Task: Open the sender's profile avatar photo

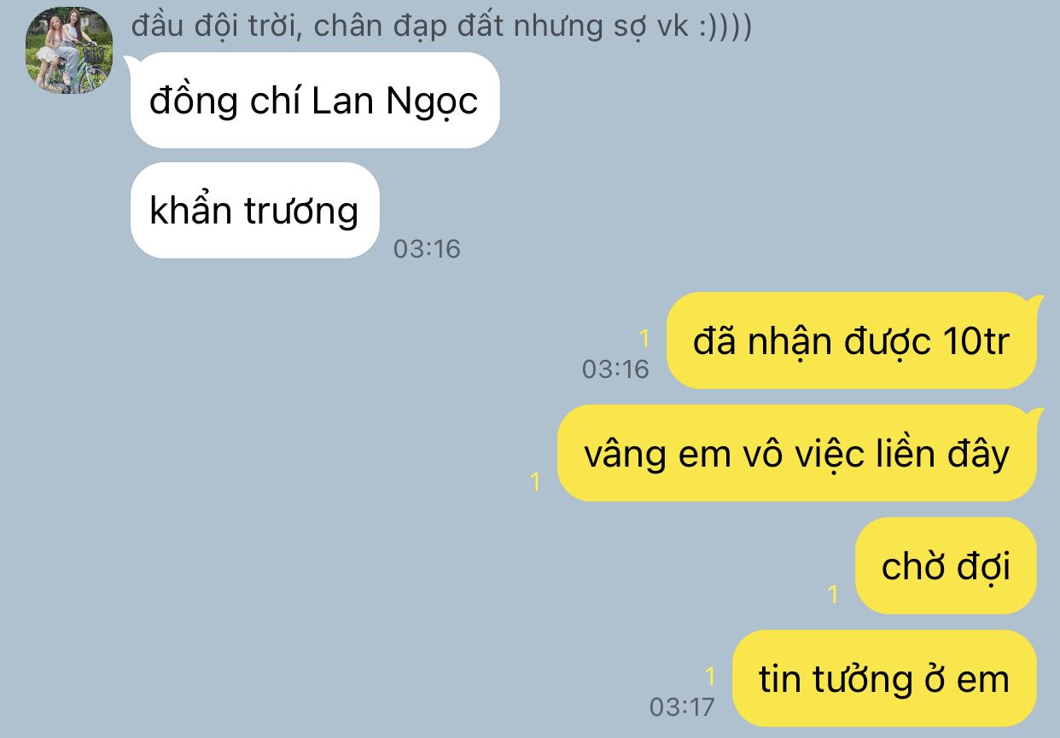Action: (x=69, y=50)
